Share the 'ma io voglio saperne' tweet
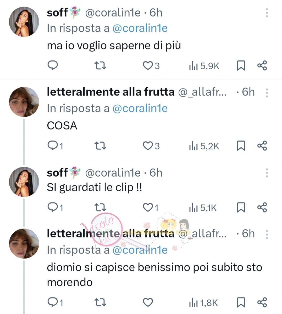 (262, 65)
